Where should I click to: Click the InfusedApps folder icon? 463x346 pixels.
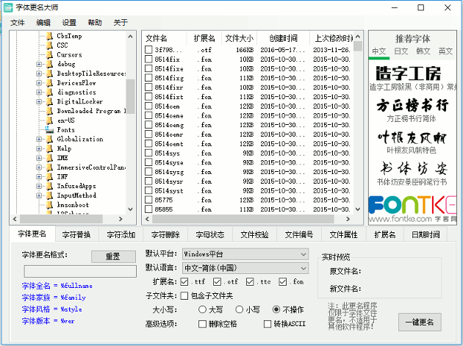point(50,186)
